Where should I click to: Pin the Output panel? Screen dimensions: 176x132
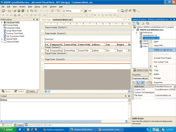(x=126, y=96)
